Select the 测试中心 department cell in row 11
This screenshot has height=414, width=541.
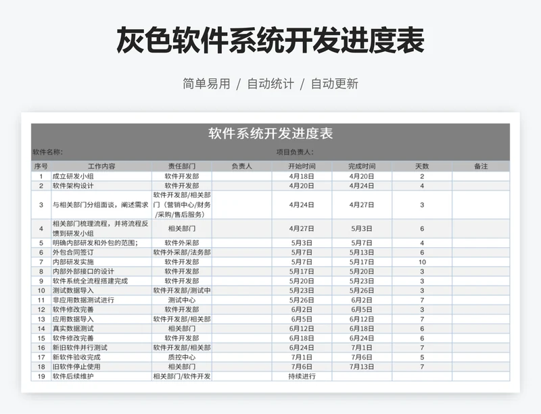point(182,300)
